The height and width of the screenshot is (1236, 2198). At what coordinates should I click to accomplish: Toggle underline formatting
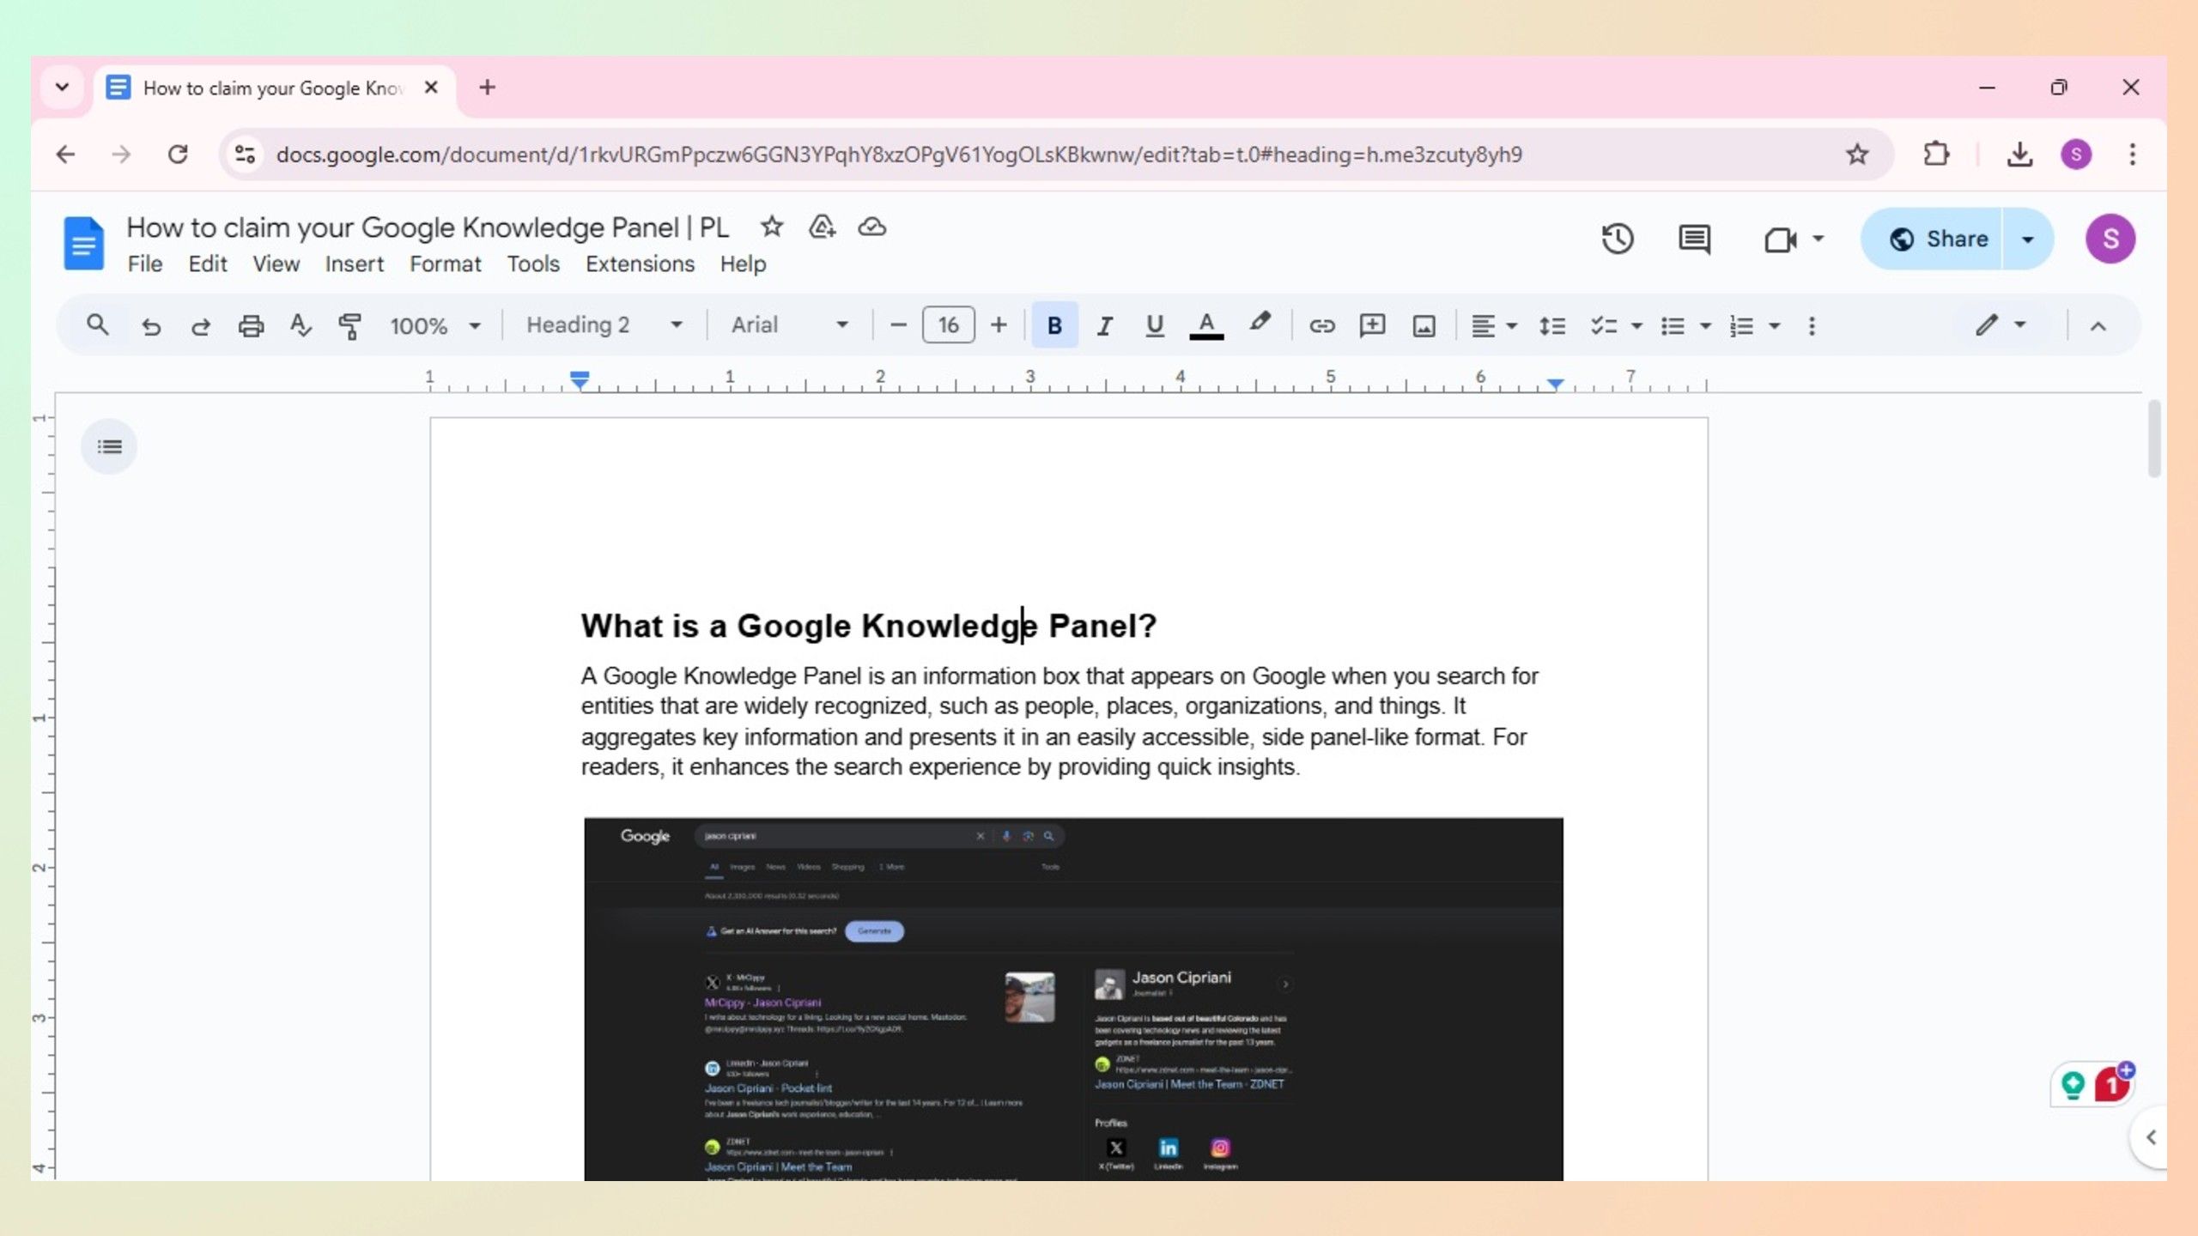tap(1155, 326)
